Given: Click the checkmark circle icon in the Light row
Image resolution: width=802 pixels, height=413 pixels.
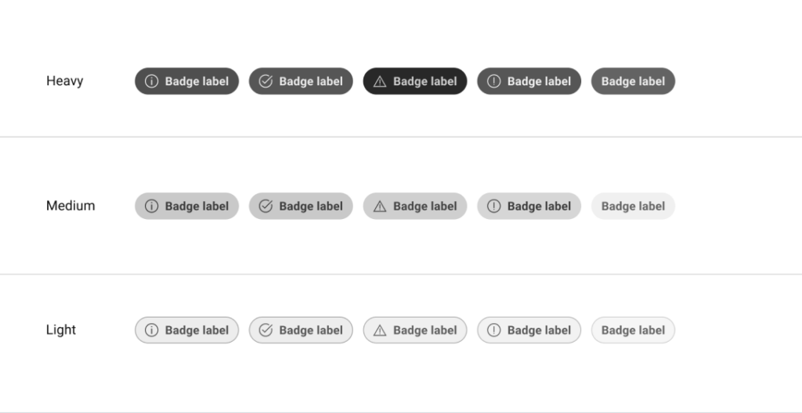Looking at the screenshot, I should [266, 330].
